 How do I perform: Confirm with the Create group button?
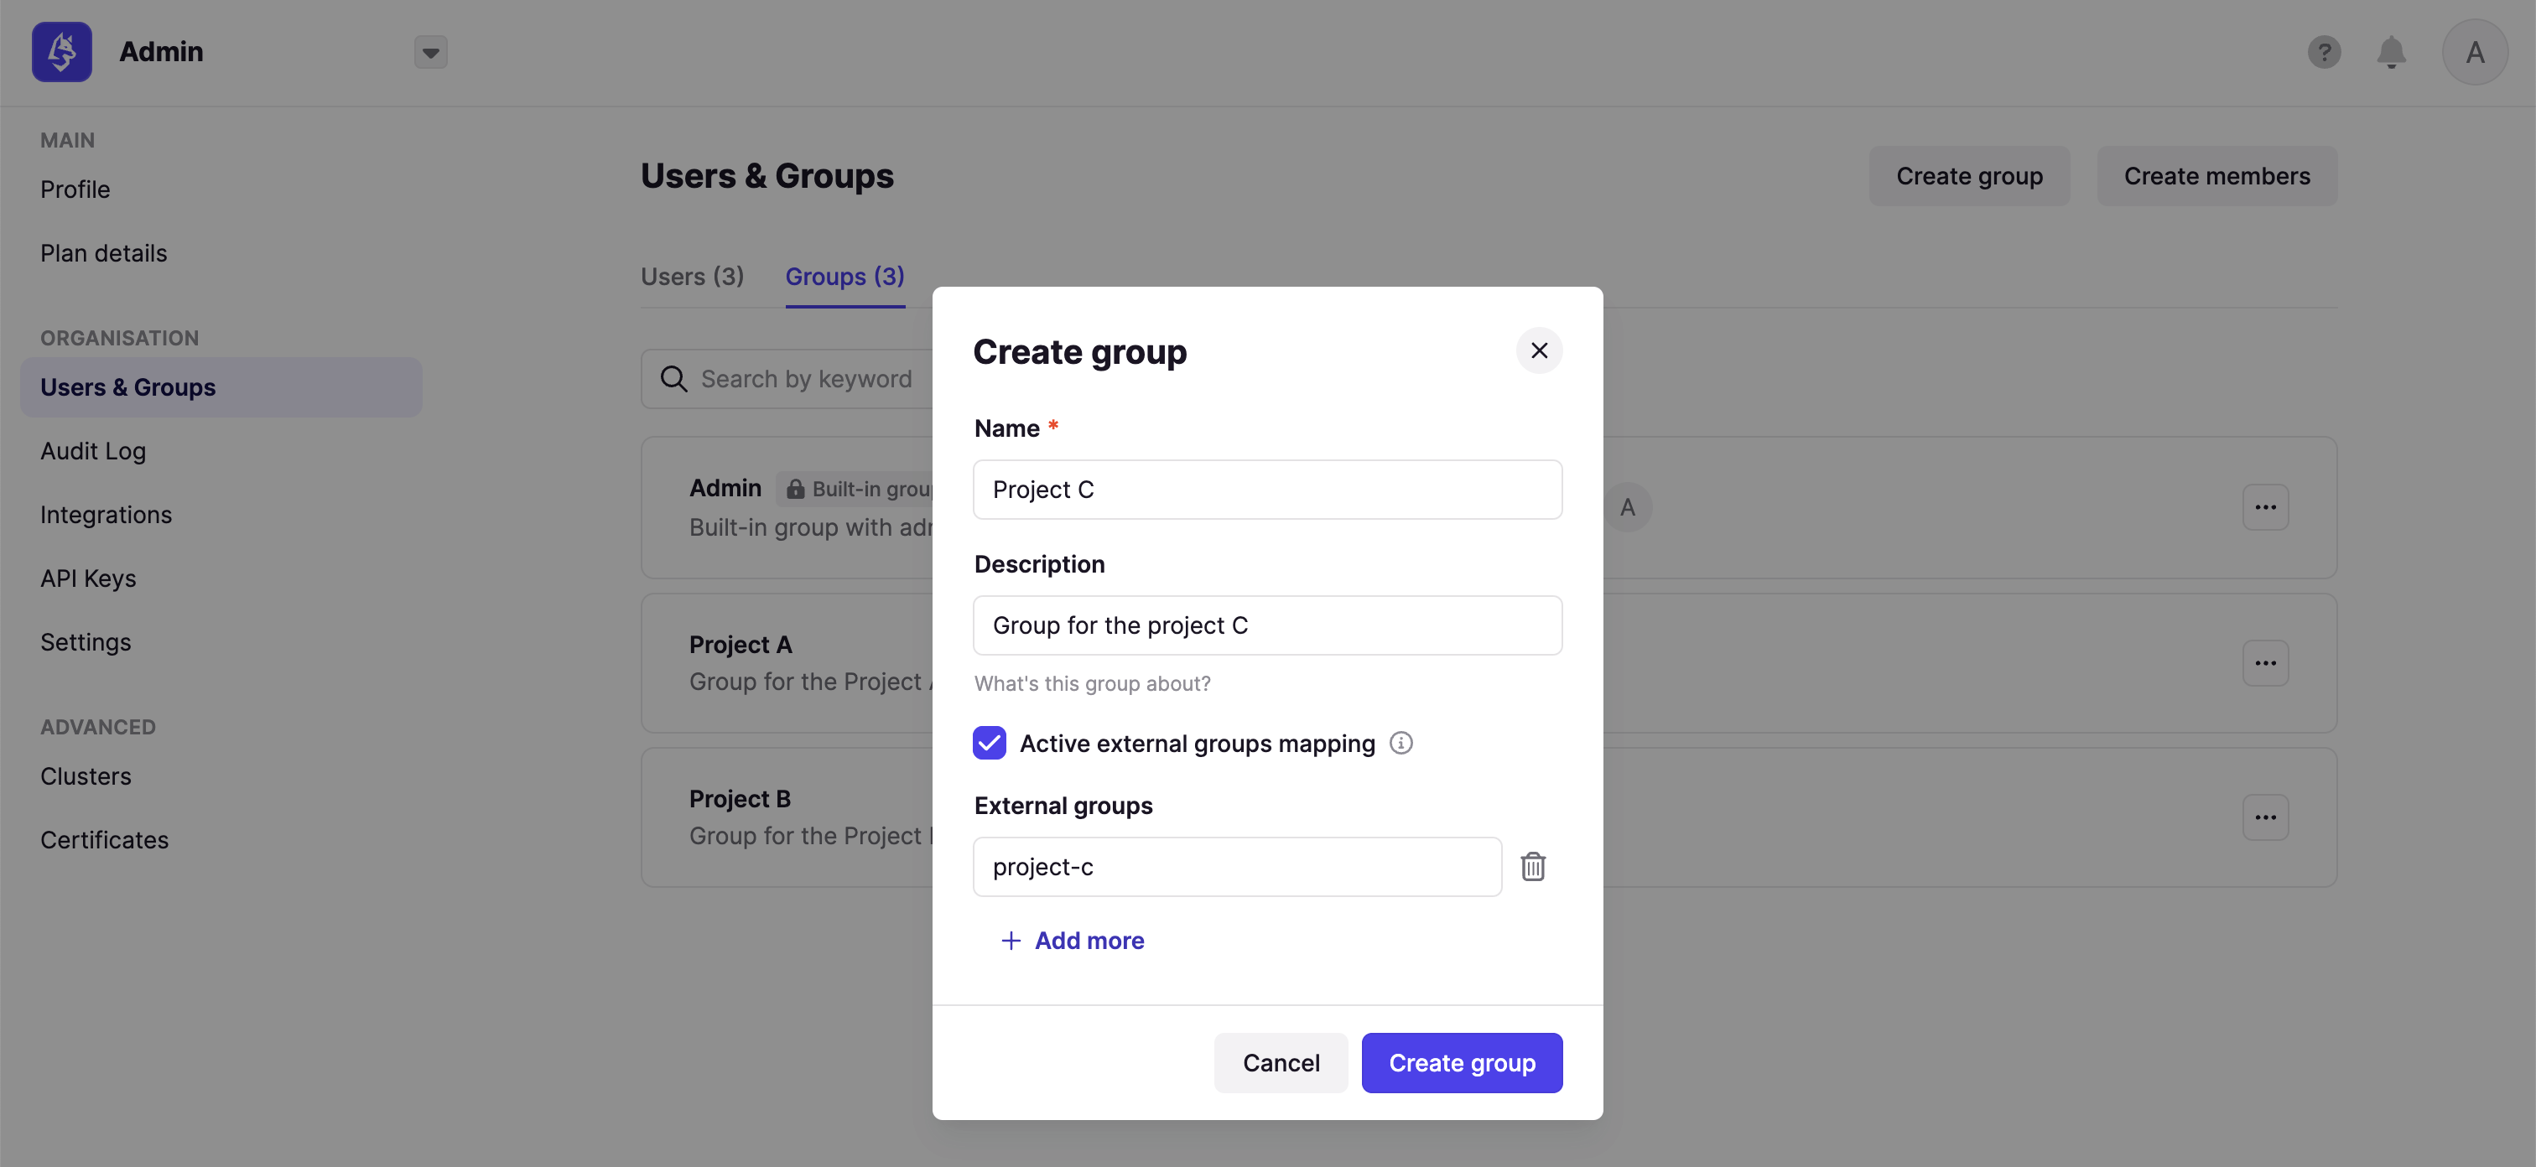pyautogui.click(x=1461, y=1063)
